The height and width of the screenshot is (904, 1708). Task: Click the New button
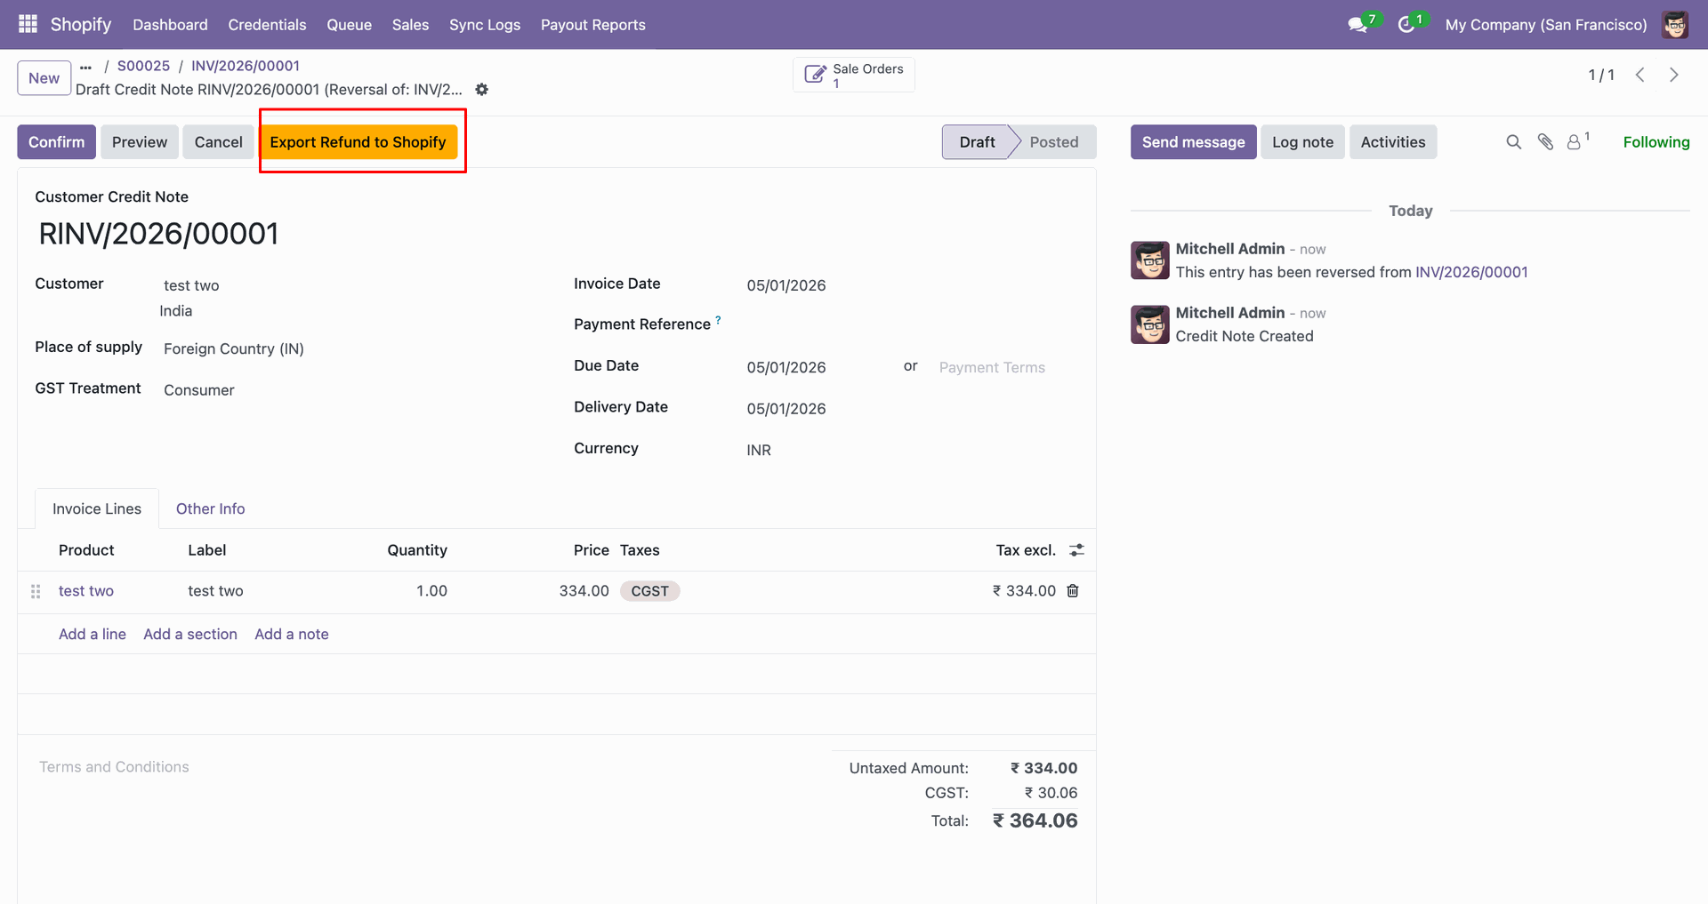[44, 78]
